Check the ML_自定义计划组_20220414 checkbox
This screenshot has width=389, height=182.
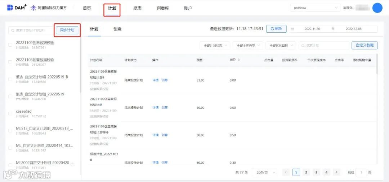coord(10,148)
